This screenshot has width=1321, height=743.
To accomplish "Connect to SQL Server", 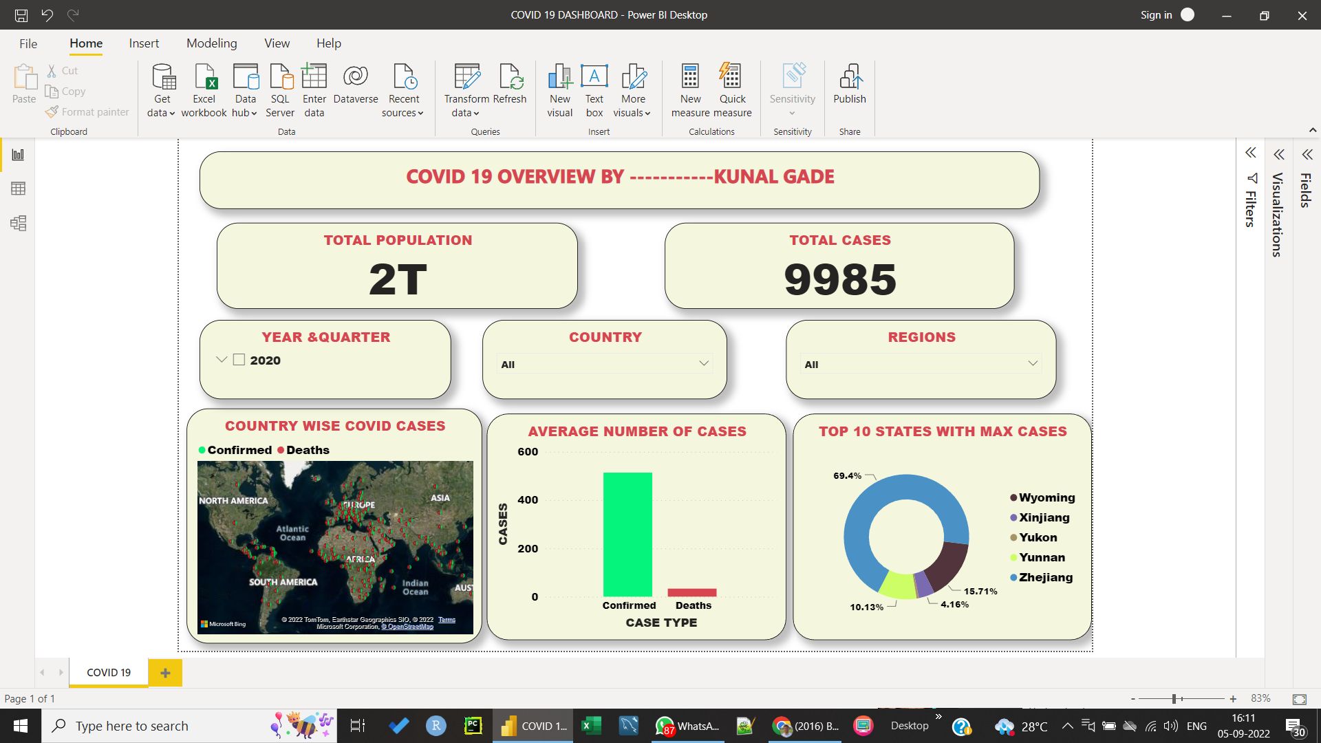I will pos(280,89).
